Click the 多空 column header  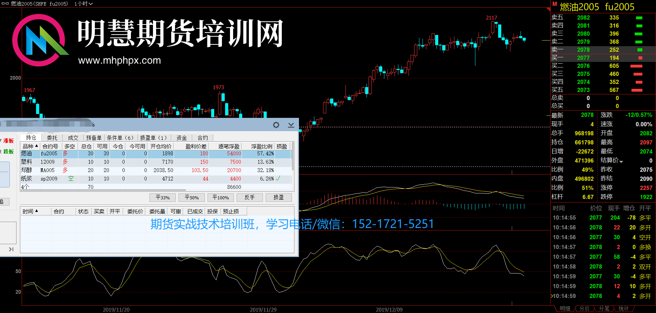(70, 146)
